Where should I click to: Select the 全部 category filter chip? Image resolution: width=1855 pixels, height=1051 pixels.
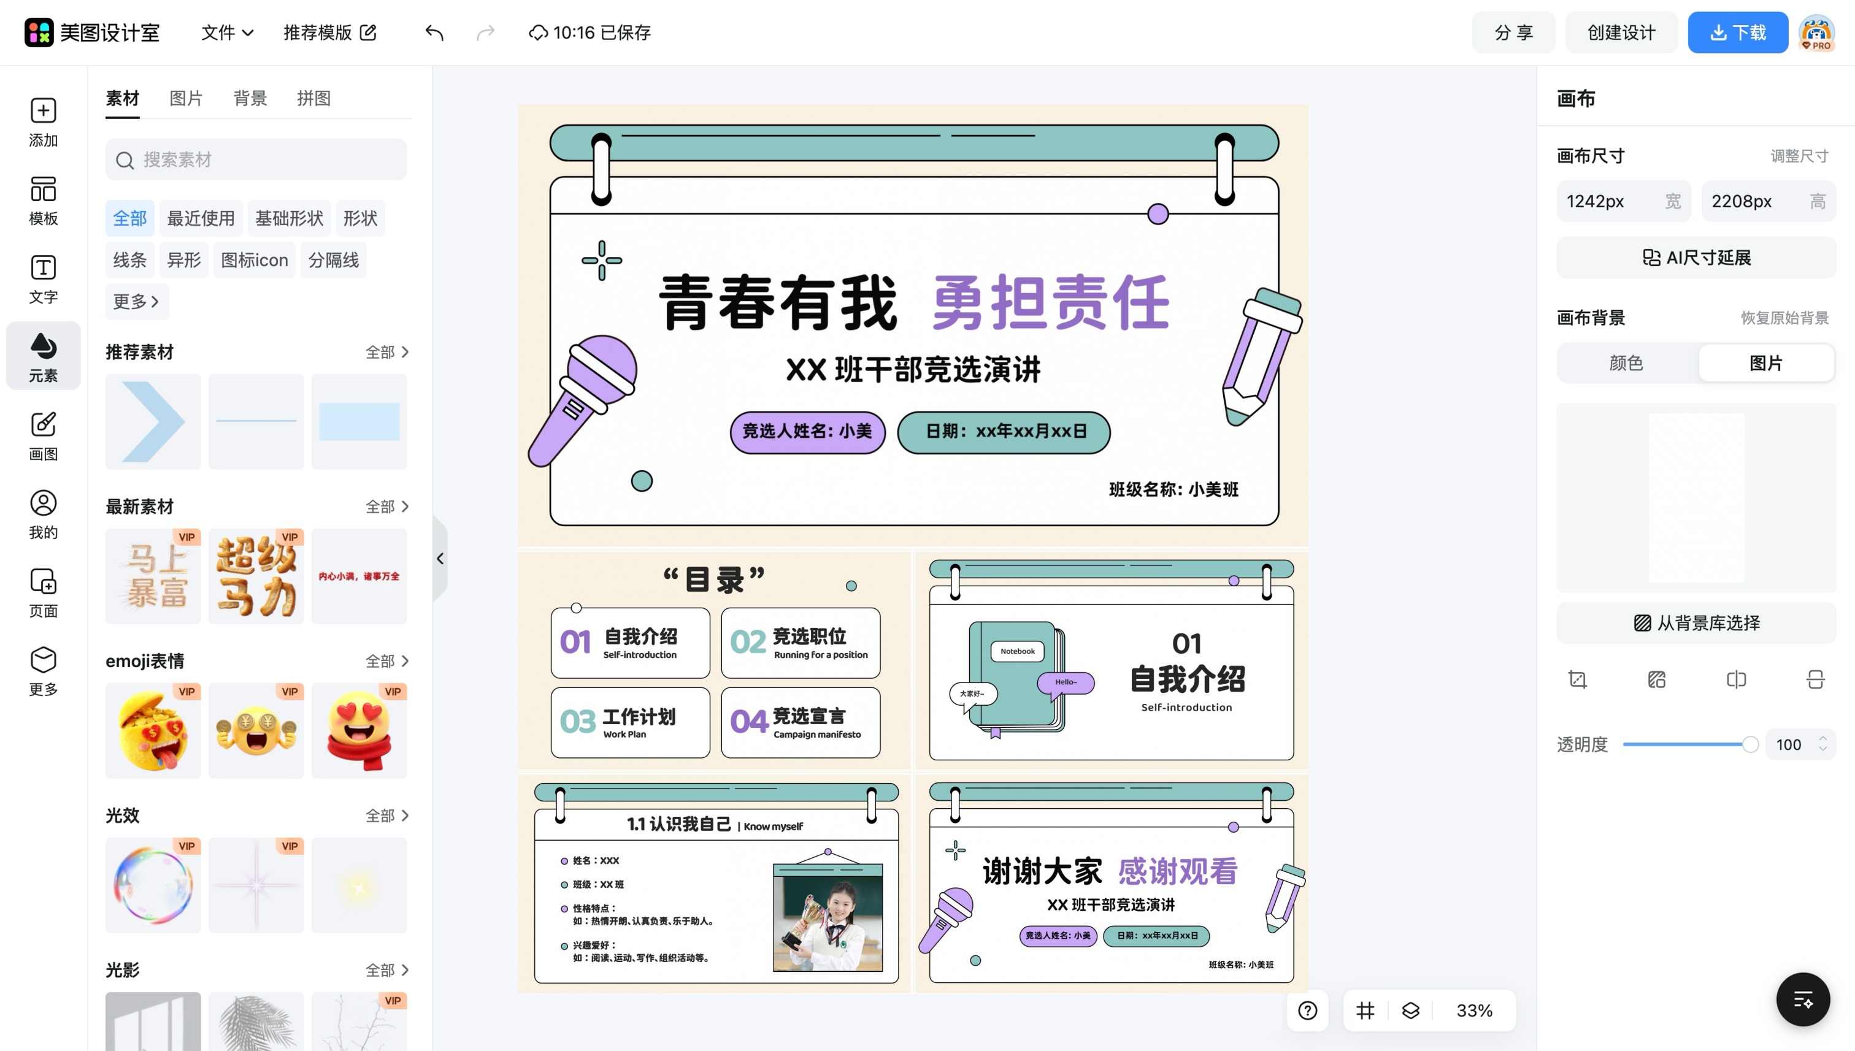130,218
